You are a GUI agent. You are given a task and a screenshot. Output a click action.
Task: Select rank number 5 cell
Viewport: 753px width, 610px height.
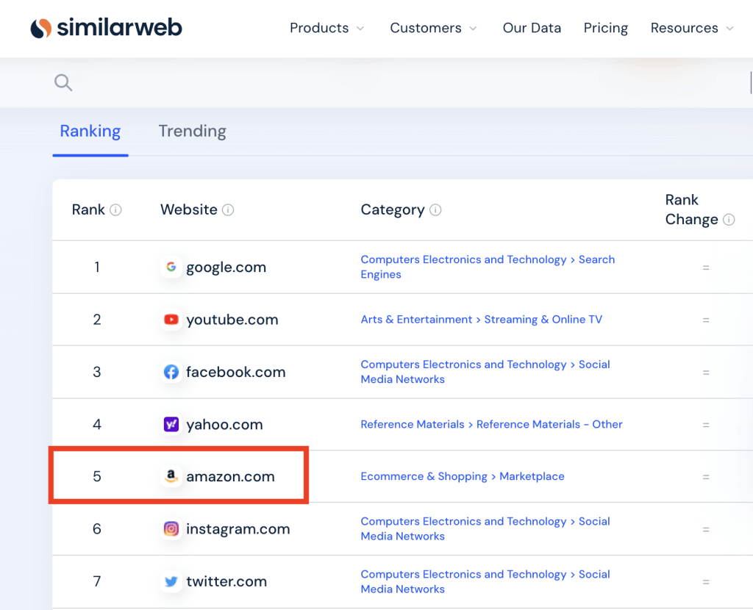click(x=97, y=476)
